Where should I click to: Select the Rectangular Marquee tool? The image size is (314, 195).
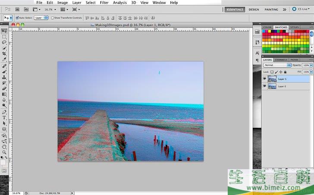4,37
